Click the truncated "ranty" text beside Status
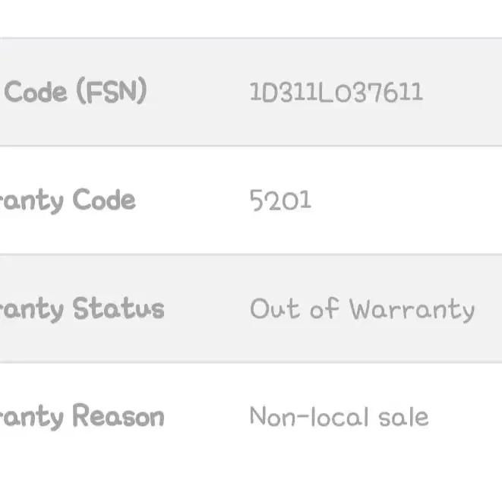Viewport: 502px width, 502px height. tap(32, 310)
